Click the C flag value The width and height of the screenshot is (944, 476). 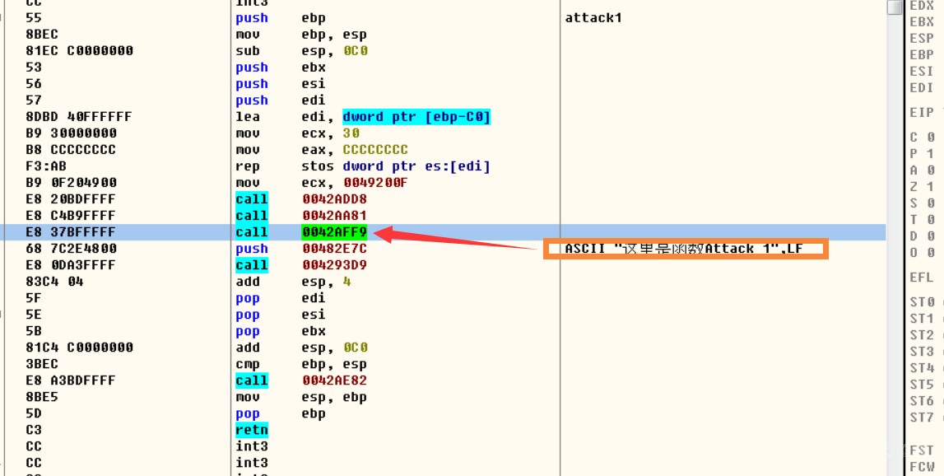(x=931, y=138)
